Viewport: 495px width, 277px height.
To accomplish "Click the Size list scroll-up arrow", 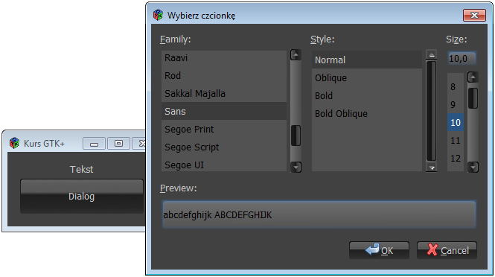I will (x=473, y=77).
